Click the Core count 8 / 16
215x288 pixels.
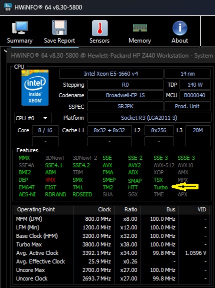[x=45, y=130]
